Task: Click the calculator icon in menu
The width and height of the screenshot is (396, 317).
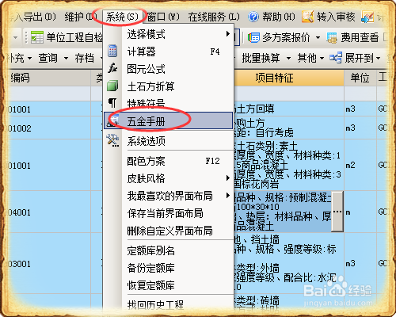Action: pyautogui.click(x=112, y=51)
